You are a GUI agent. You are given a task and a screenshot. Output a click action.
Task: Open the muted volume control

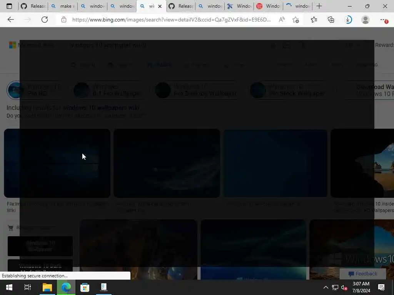tap(344, 287)
